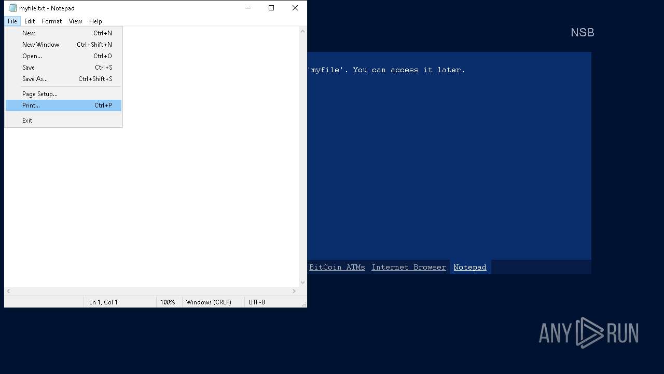The image size is (664, 374).
Task: Click the horizontal scrollbar's right arrow
Action: 294,291
